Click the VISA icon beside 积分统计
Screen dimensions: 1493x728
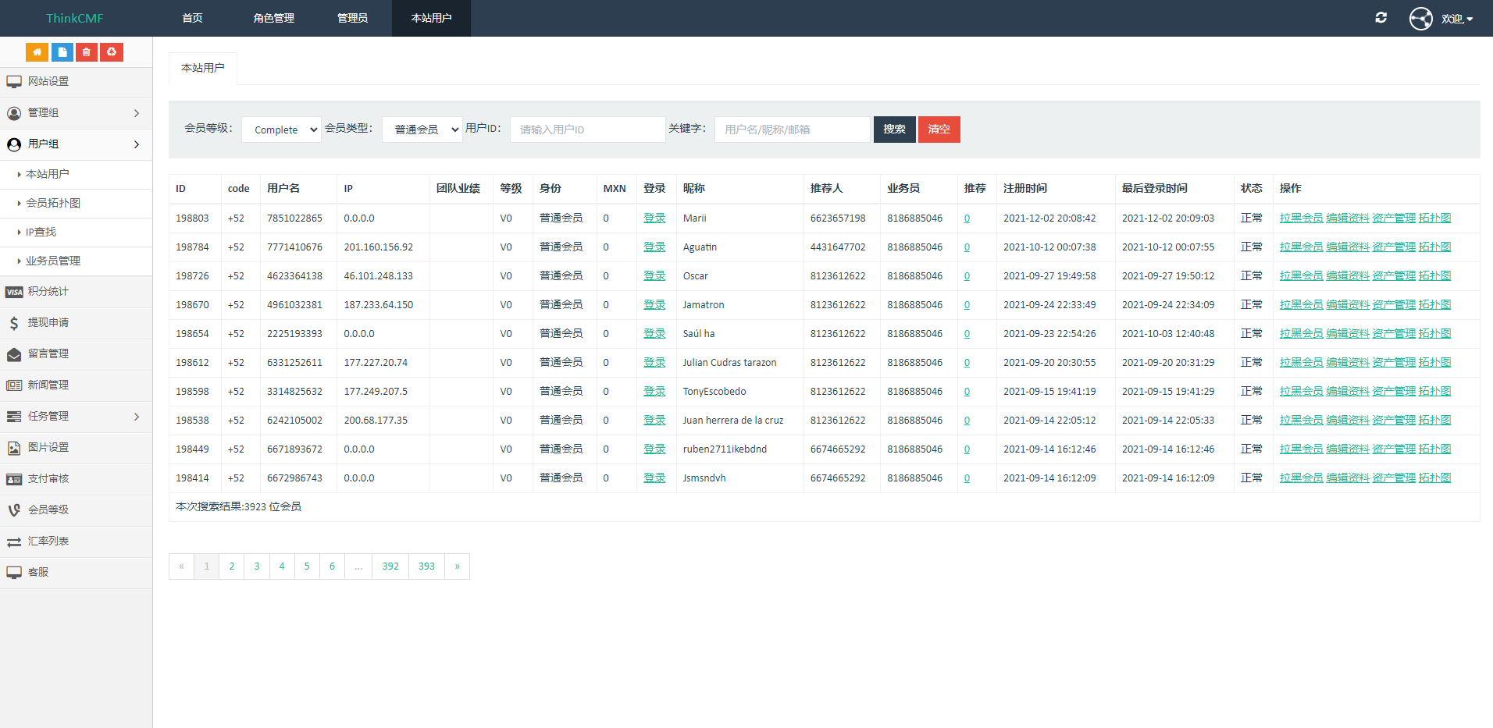[x=14, y=292]
